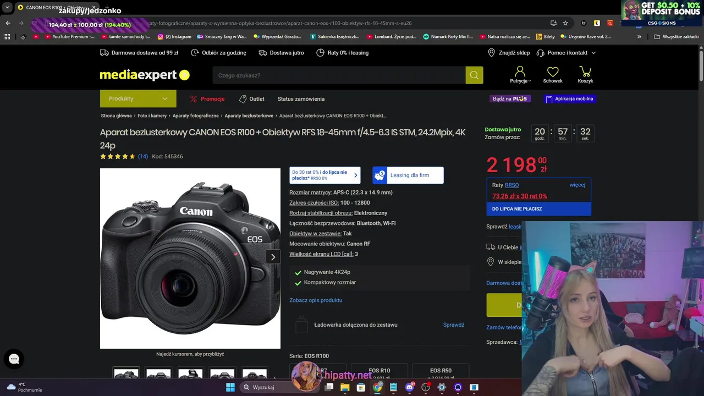The image size is (704, 396).
Task: Open the Chrome apps grid icon
Action: pyautogui.click(x=7, y=37)
